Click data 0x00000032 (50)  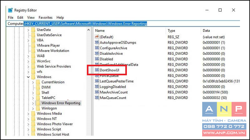(x=215, y=98)
